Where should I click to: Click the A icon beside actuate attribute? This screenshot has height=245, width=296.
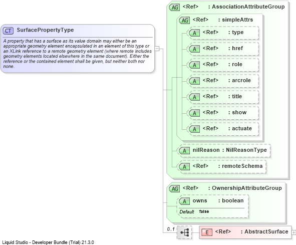click(194, 129)
